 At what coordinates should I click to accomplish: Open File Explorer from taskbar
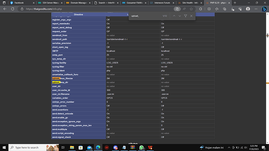[x=72, y=147]
